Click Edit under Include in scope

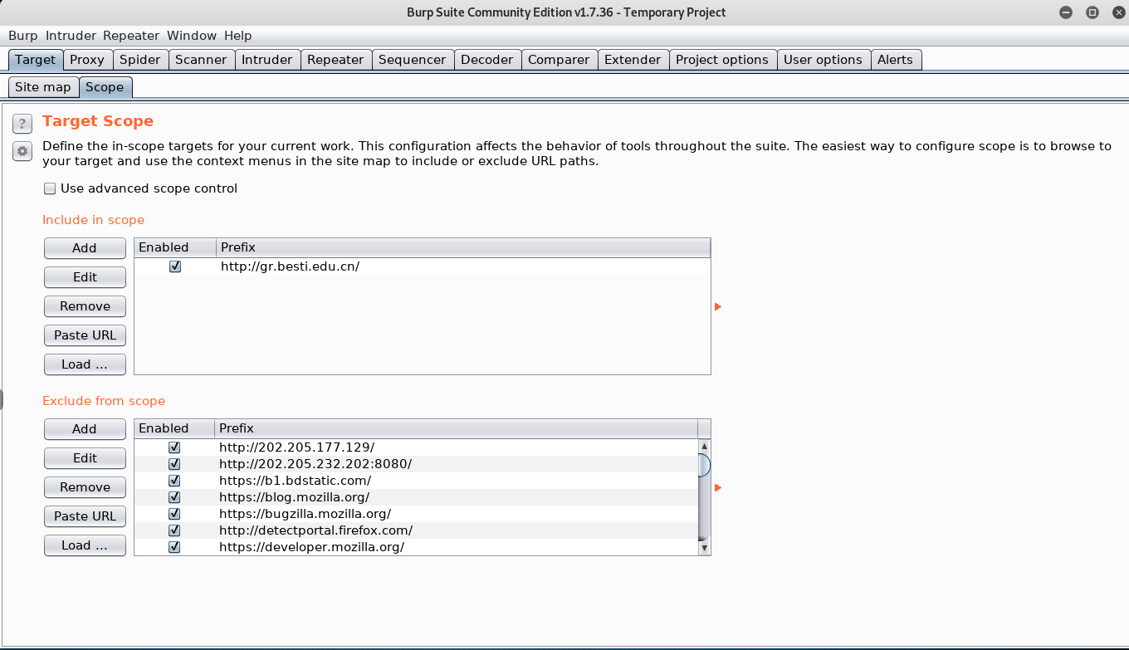(85, 277)
